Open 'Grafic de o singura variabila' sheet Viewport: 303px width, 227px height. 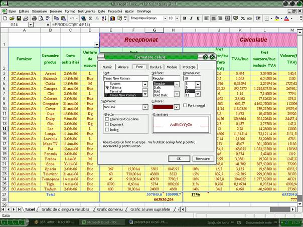tap(66, 209)
